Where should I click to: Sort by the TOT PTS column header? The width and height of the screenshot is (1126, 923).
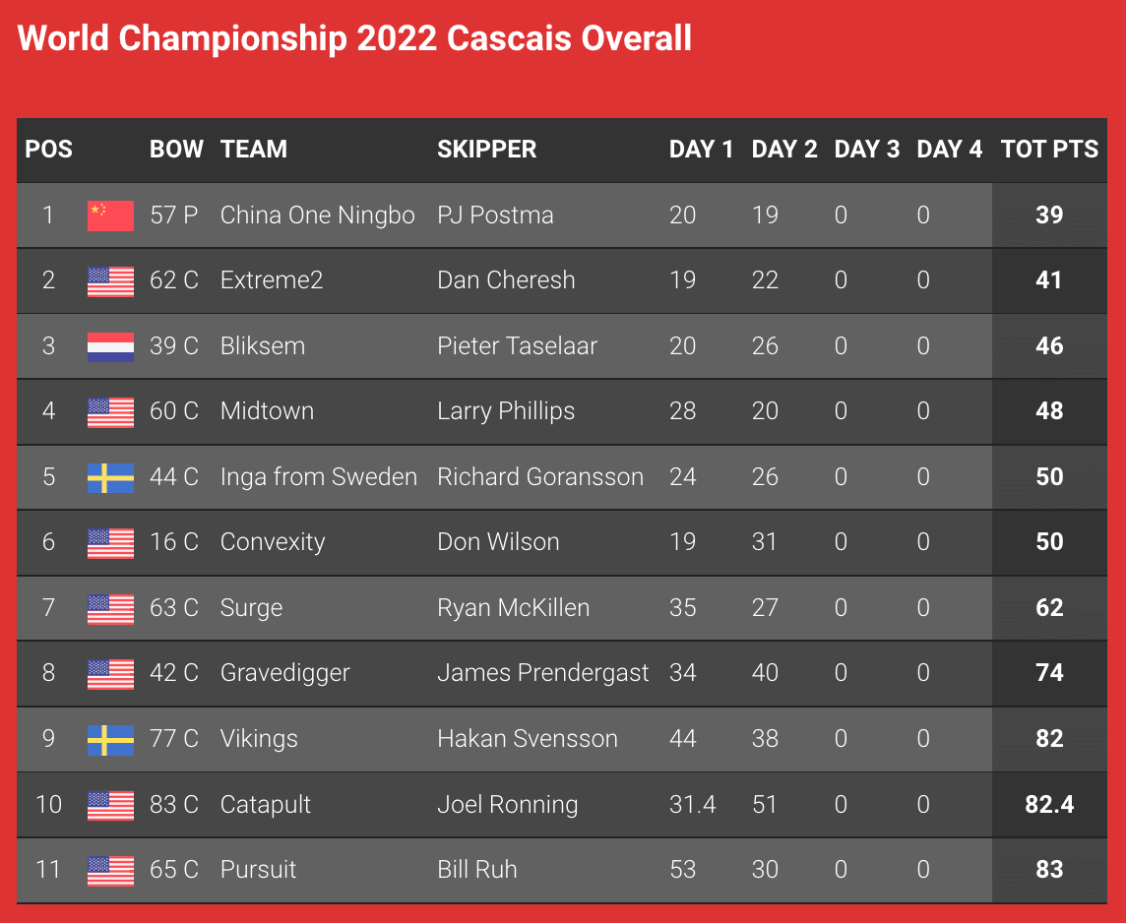tap(1049, 150)
